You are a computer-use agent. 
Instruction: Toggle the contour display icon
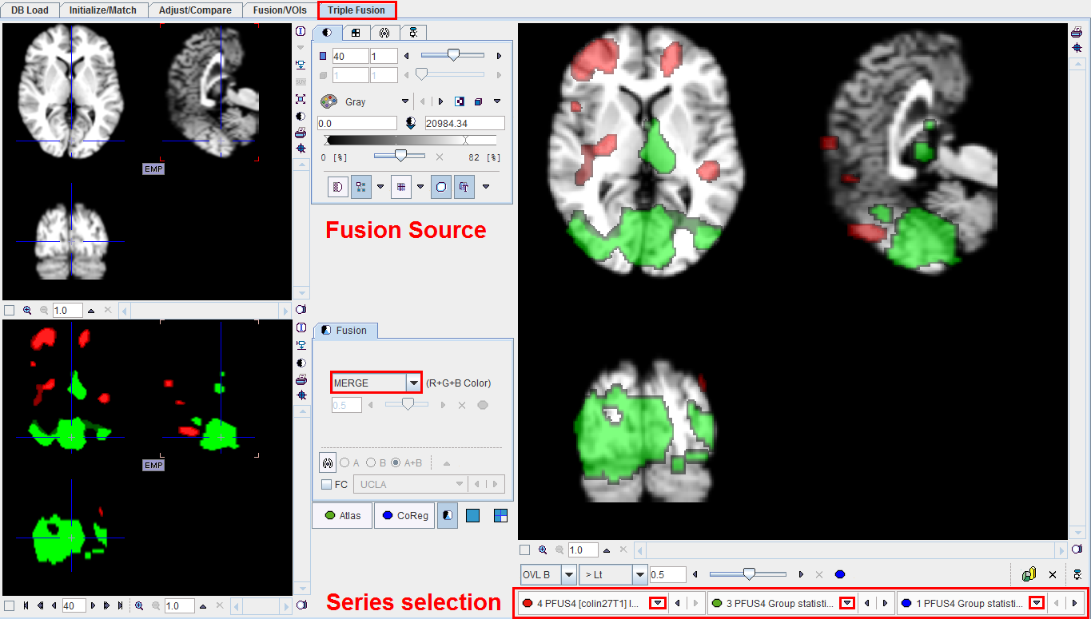[441, 186]
